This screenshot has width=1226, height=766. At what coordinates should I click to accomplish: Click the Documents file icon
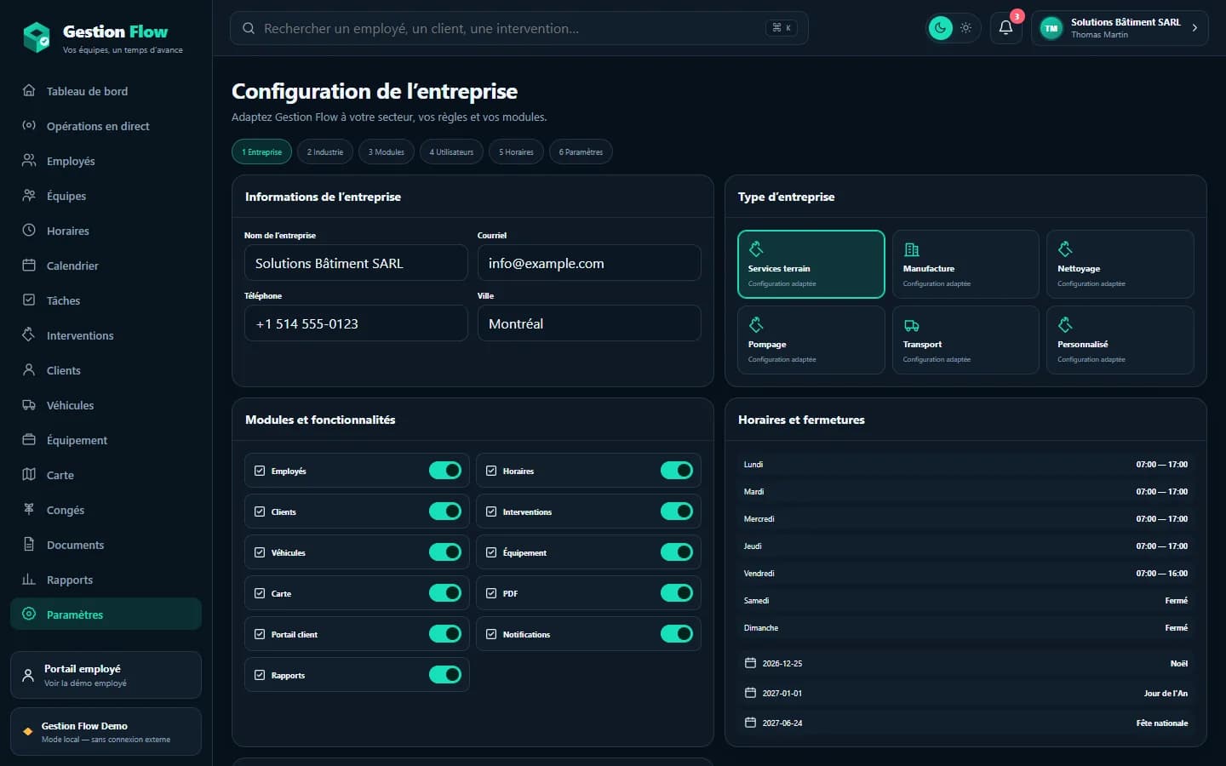29,544
